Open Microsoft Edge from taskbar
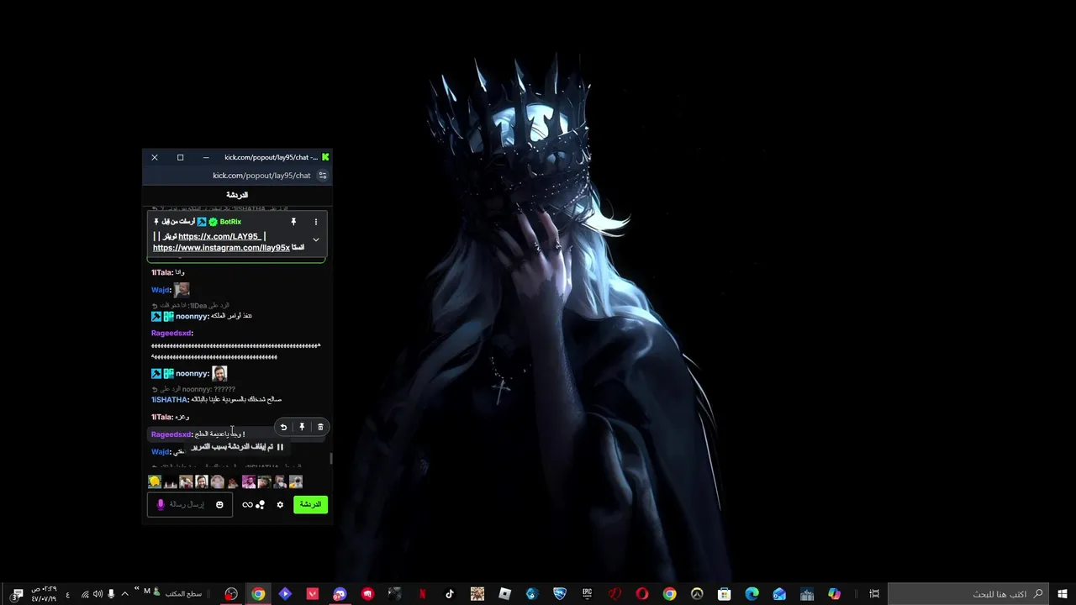1076x605 pixels. (x=752, y=594)
